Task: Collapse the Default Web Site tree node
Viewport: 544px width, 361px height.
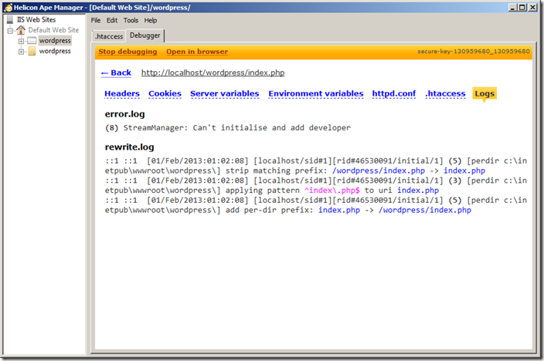Action: 10,30
